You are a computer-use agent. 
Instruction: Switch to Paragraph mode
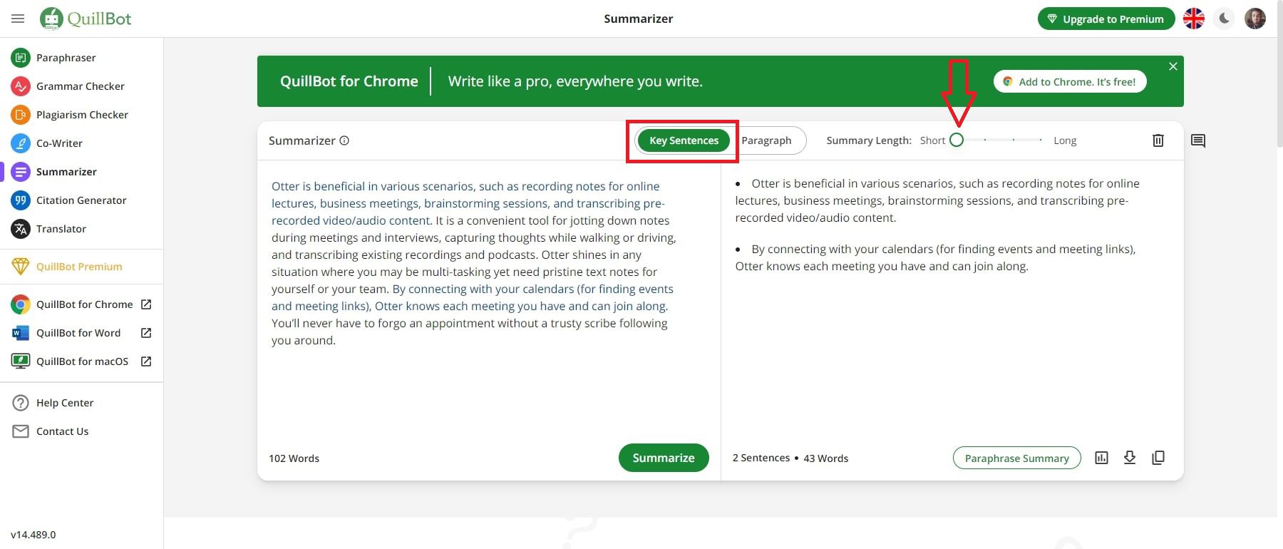(x=766, y=140)
